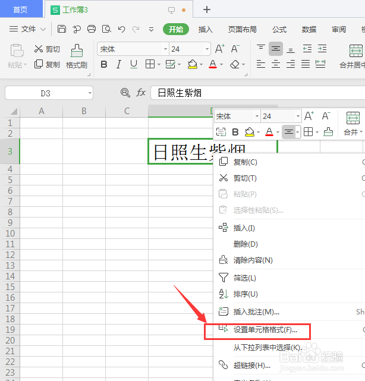This screenshot has height=381, width=365.
Task: Align text right in ribbon
Action: click(291, 64)
